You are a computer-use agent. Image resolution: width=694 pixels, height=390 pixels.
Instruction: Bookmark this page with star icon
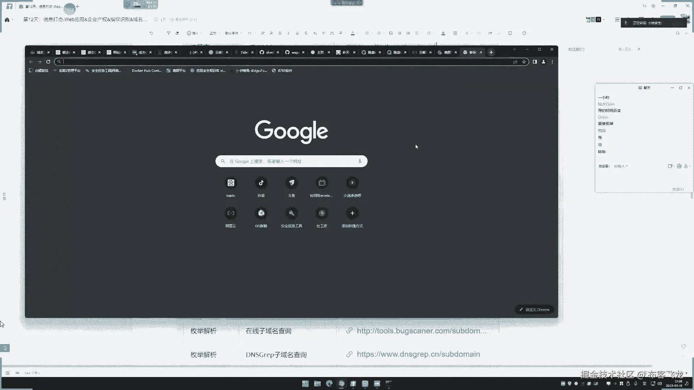point(524,62)
